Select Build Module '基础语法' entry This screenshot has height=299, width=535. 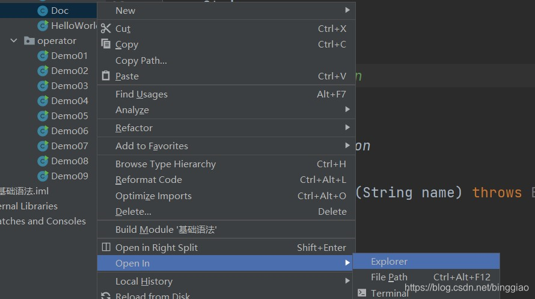226,230
